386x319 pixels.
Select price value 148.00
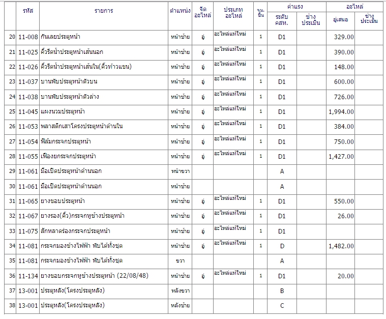[344, 67]
